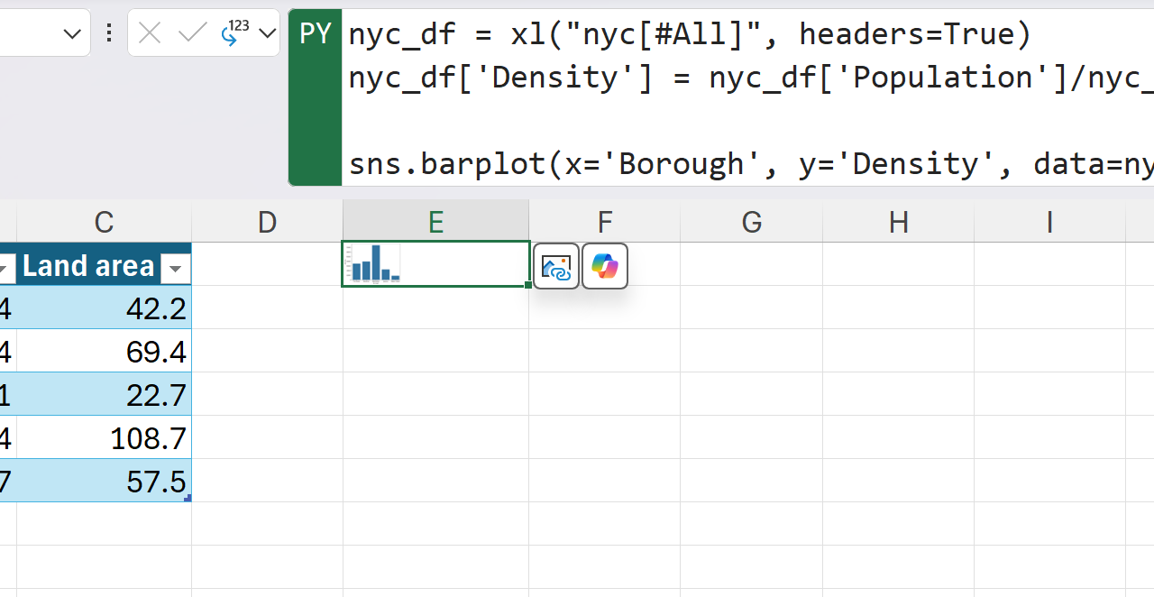
Task: Select the cell containing 22.7
Action: 104,395
